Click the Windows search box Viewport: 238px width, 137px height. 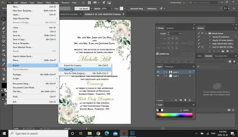[38, 134]
